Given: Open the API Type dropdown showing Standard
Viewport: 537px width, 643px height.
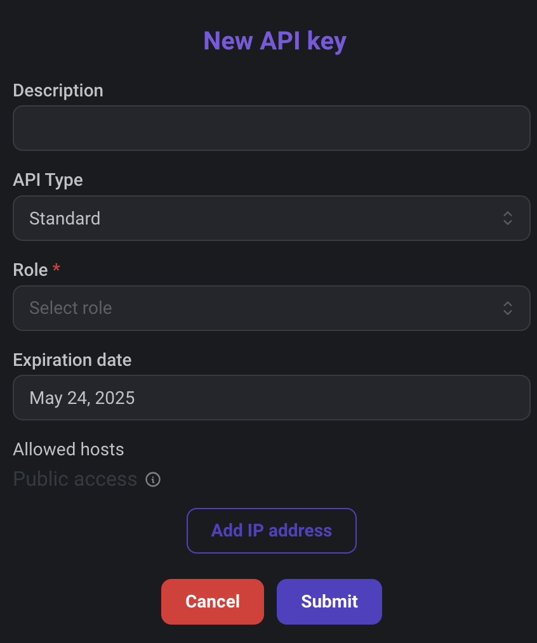Looking at the screenshot, I should point(272,218).
